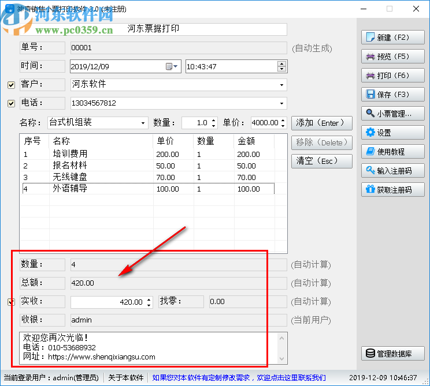Click the Add (Enter) button
The image size is (430, 386).
click(x=322, y=123)
